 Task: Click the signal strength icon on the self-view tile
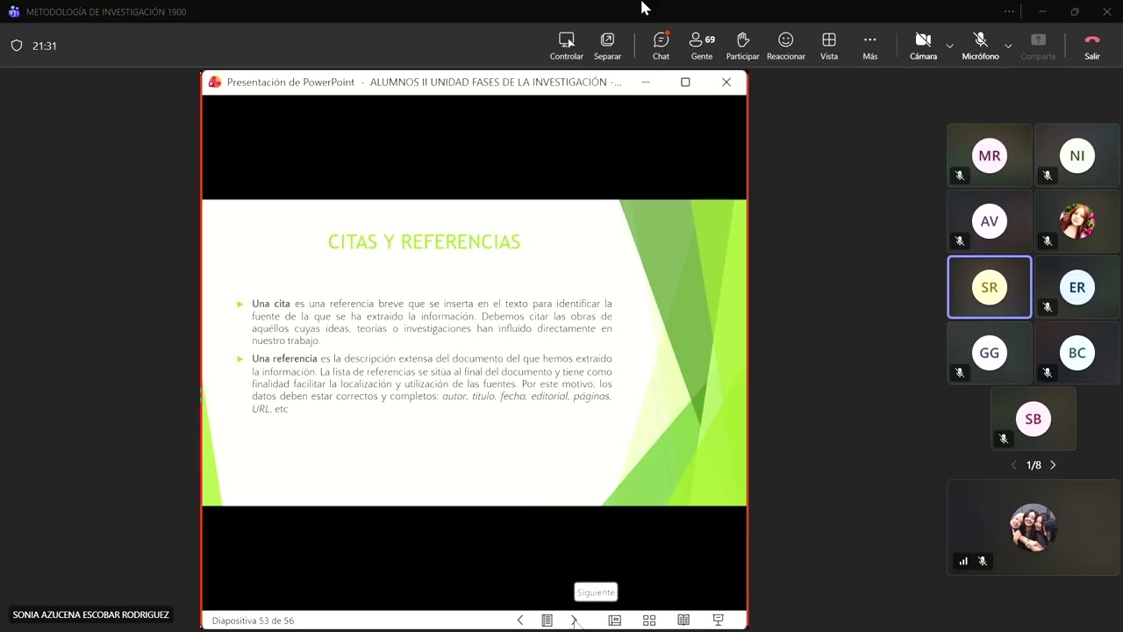click(963, 561)
